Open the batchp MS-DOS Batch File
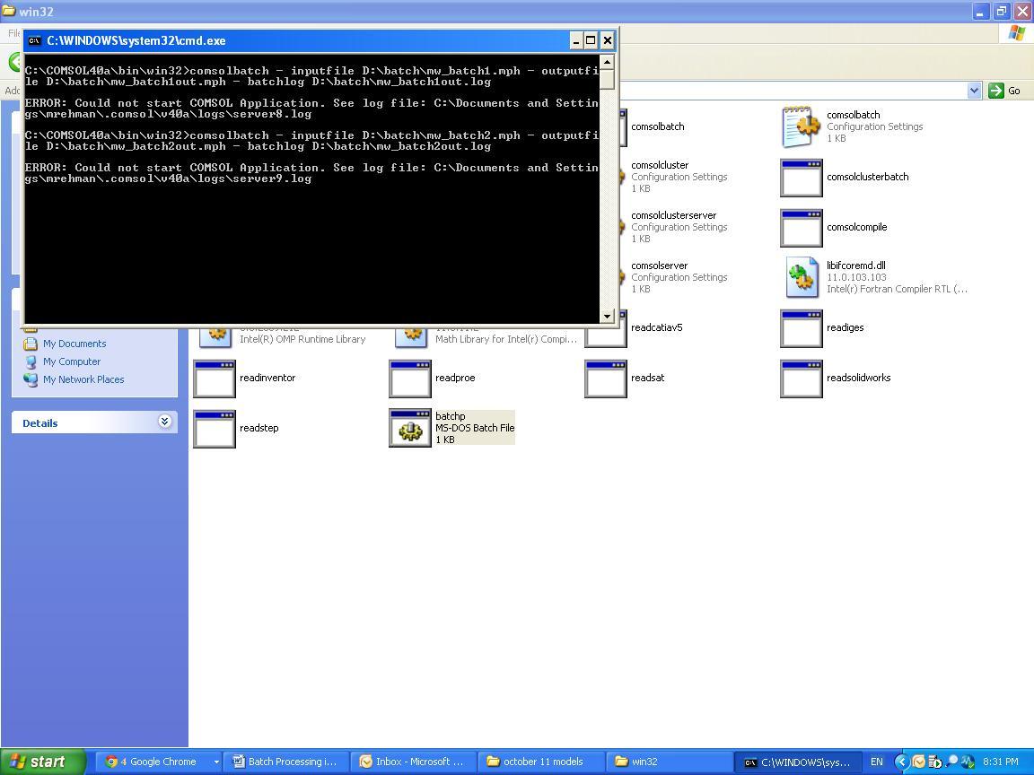The image size is (1034, 775). (410, 429)
